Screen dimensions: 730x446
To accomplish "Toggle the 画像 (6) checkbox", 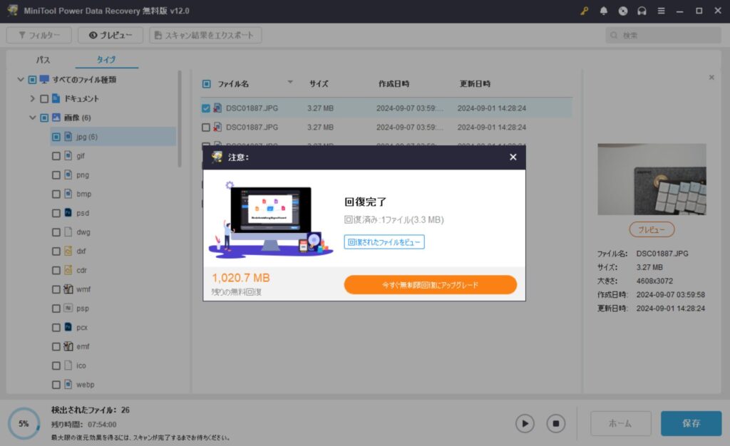I will 44,118.
